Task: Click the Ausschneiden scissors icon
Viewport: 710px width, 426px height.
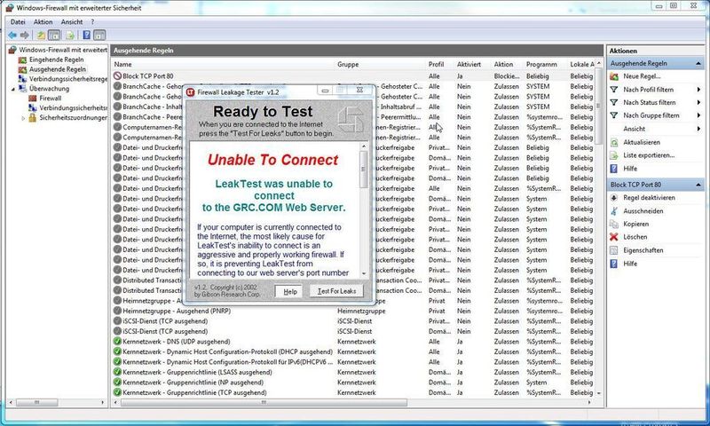Action: pos(614,211)
